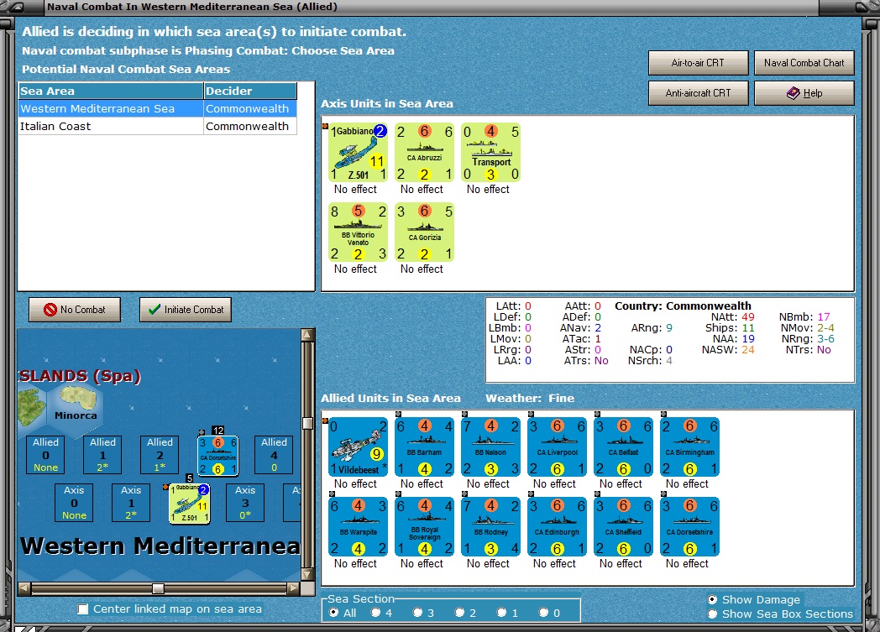
Task: Click the Decider column header
Action: pos(249,91)
